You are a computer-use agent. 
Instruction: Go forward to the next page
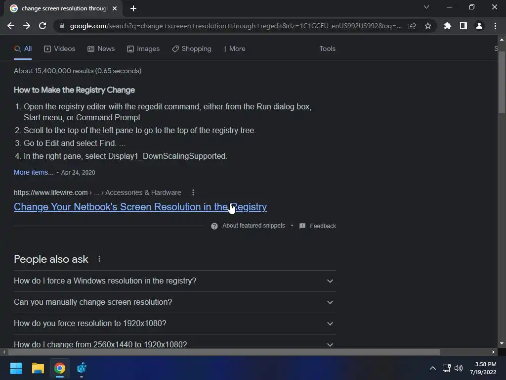pos(27,26)
